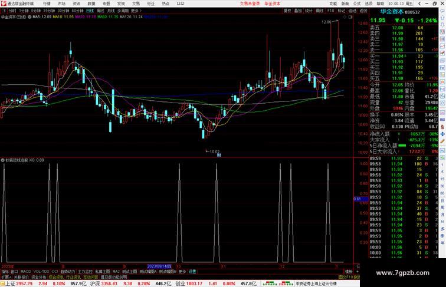Open the 资讯 menu
The width and height of the screenshot is (446, 287).
[76, 4]
